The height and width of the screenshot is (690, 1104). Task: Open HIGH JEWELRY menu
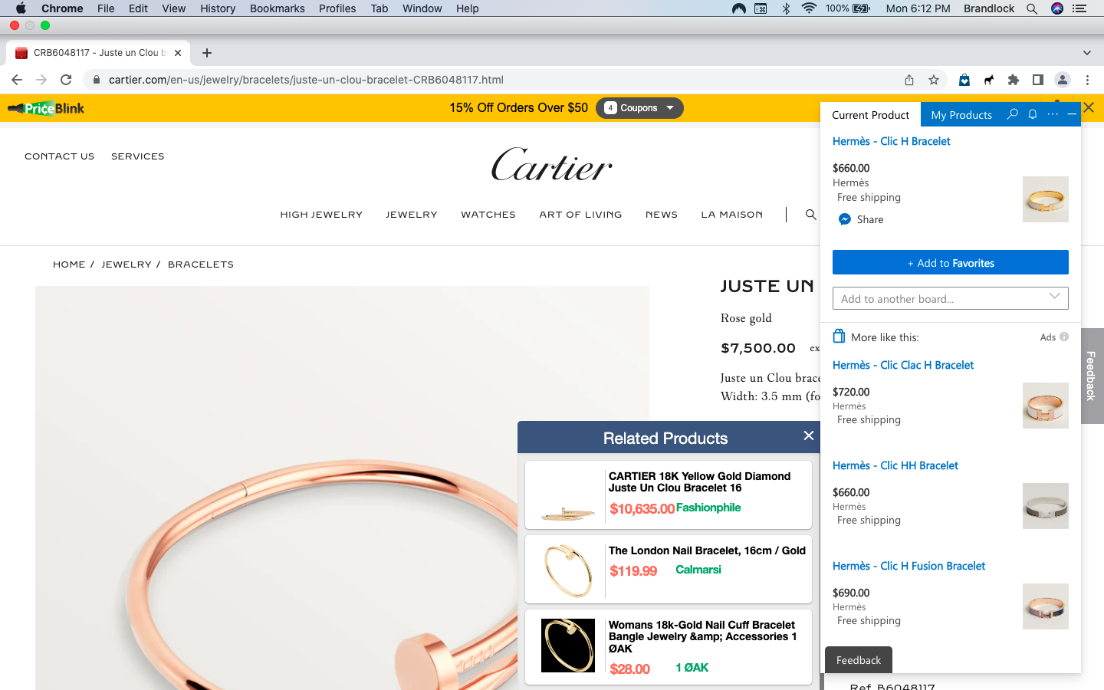click(x=321, y=215)
